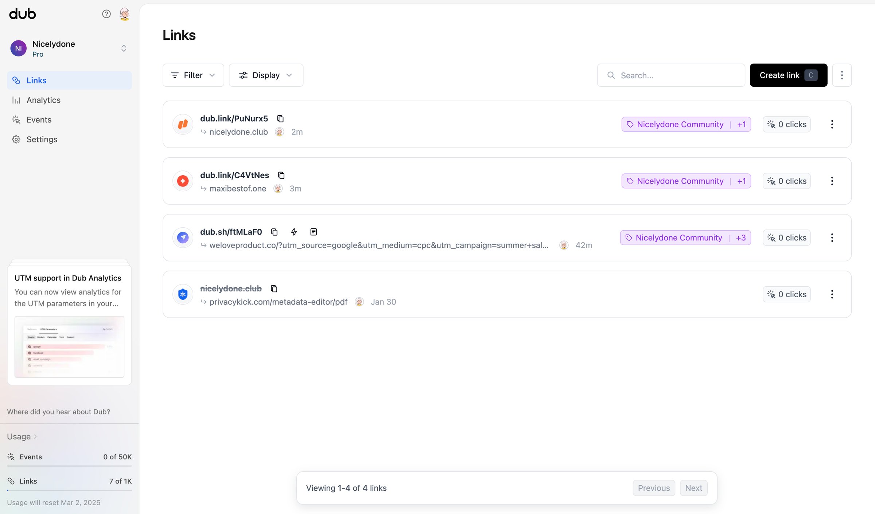Expand the Nicelydone workspace switcher

124,48
